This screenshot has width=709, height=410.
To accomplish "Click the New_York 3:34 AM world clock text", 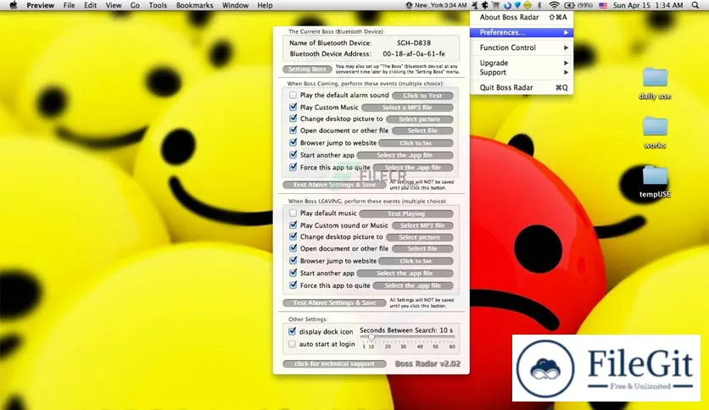I will pyautogui.click(x=441, y=5).
